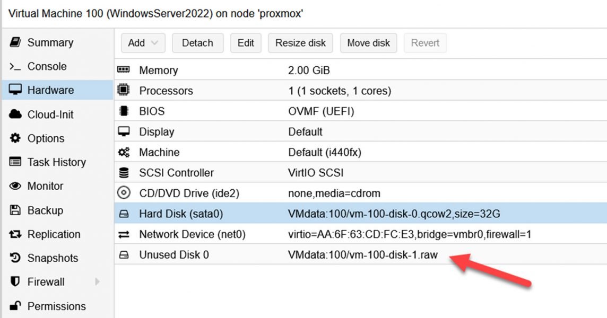Open Snapshots via its sidebar icon
Screen dimensions: 607x318
pyautogui.click(x=15, y=258)
